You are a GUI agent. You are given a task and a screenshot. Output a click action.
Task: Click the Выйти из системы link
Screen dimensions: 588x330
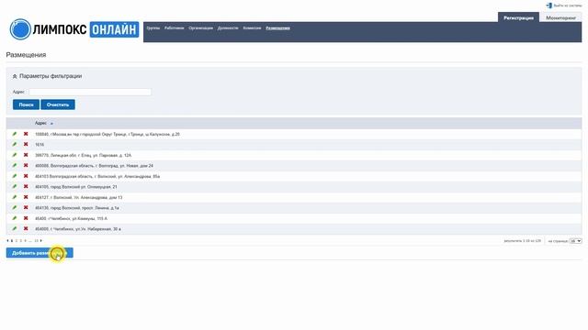click(x=568, y=5)
